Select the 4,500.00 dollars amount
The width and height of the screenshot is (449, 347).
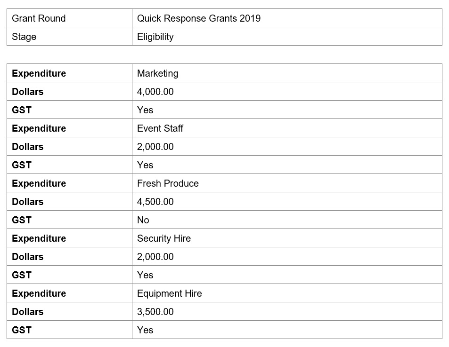(x=155, y=202)
